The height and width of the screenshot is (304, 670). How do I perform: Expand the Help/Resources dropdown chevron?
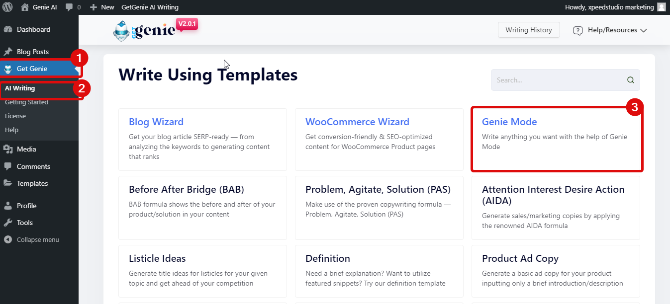click(x=644, y=30)
